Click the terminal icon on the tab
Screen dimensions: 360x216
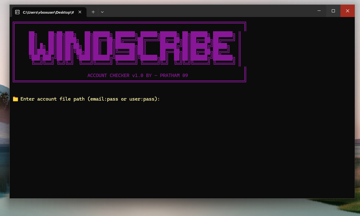click(17, 12)
